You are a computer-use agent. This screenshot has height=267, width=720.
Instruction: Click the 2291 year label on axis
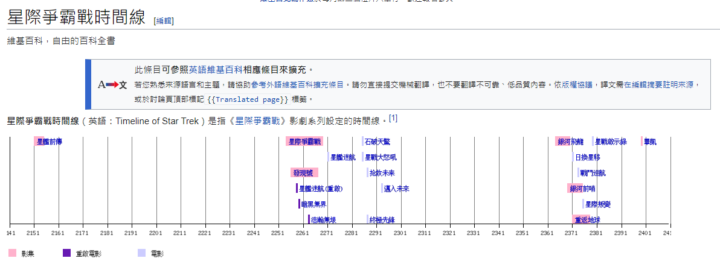[376, 233]
